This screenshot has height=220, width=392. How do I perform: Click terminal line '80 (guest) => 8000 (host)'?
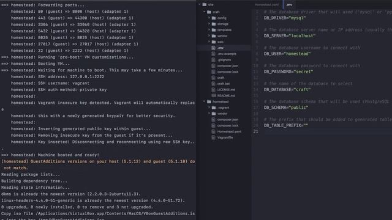pyautogui.click(x=70, y=12)
